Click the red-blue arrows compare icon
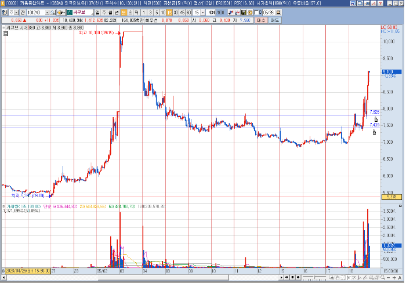The image size is (406, 283). (x=230, y=12)
